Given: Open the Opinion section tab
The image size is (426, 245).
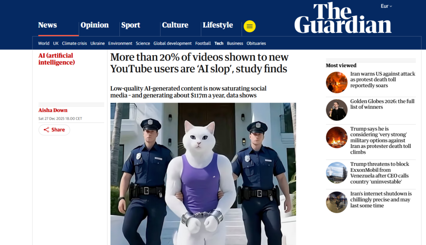Looking at the screenshot, I should coord(94,25).
